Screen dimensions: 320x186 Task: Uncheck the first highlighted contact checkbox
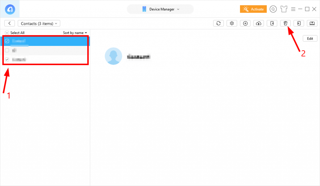click(x=7, y=41)
